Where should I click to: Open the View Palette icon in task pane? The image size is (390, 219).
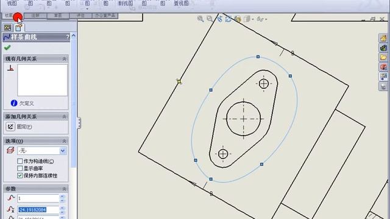(383, 77)
